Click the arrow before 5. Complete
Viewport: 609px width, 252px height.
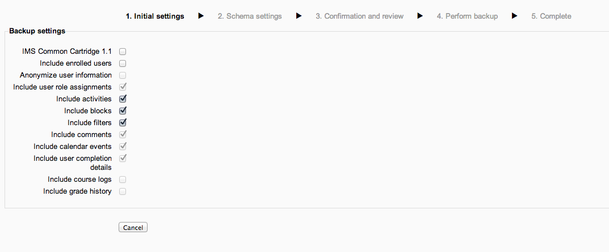tap(515, 16)
